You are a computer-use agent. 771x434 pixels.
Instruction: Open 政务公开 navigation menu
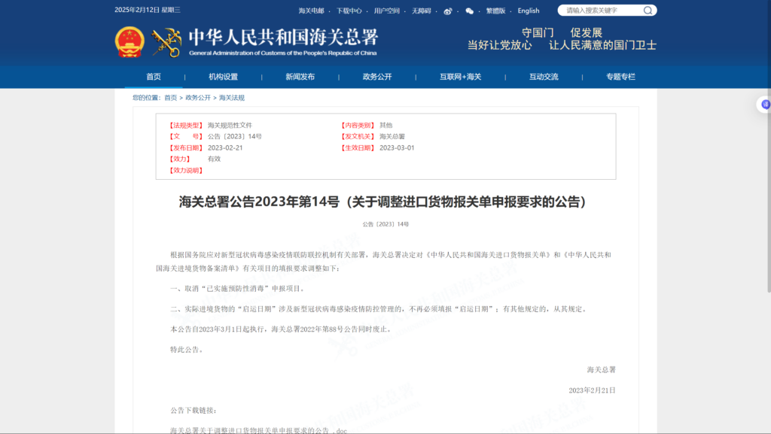pos(377,77)
